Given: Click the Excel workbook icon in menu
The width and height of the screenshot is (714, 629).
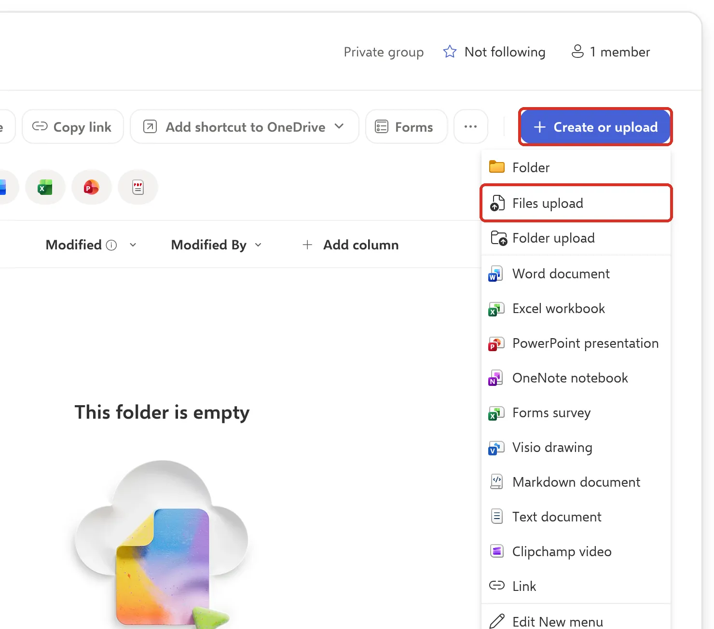Looking at the screenshot, I should point(496,308).
